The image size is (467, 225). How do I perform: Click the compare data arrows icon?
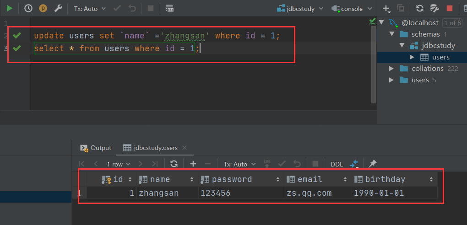[354, 164]
